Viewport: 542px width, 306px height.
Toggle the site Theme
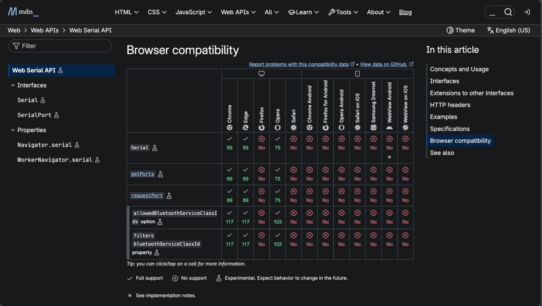(x=461, y=30)
